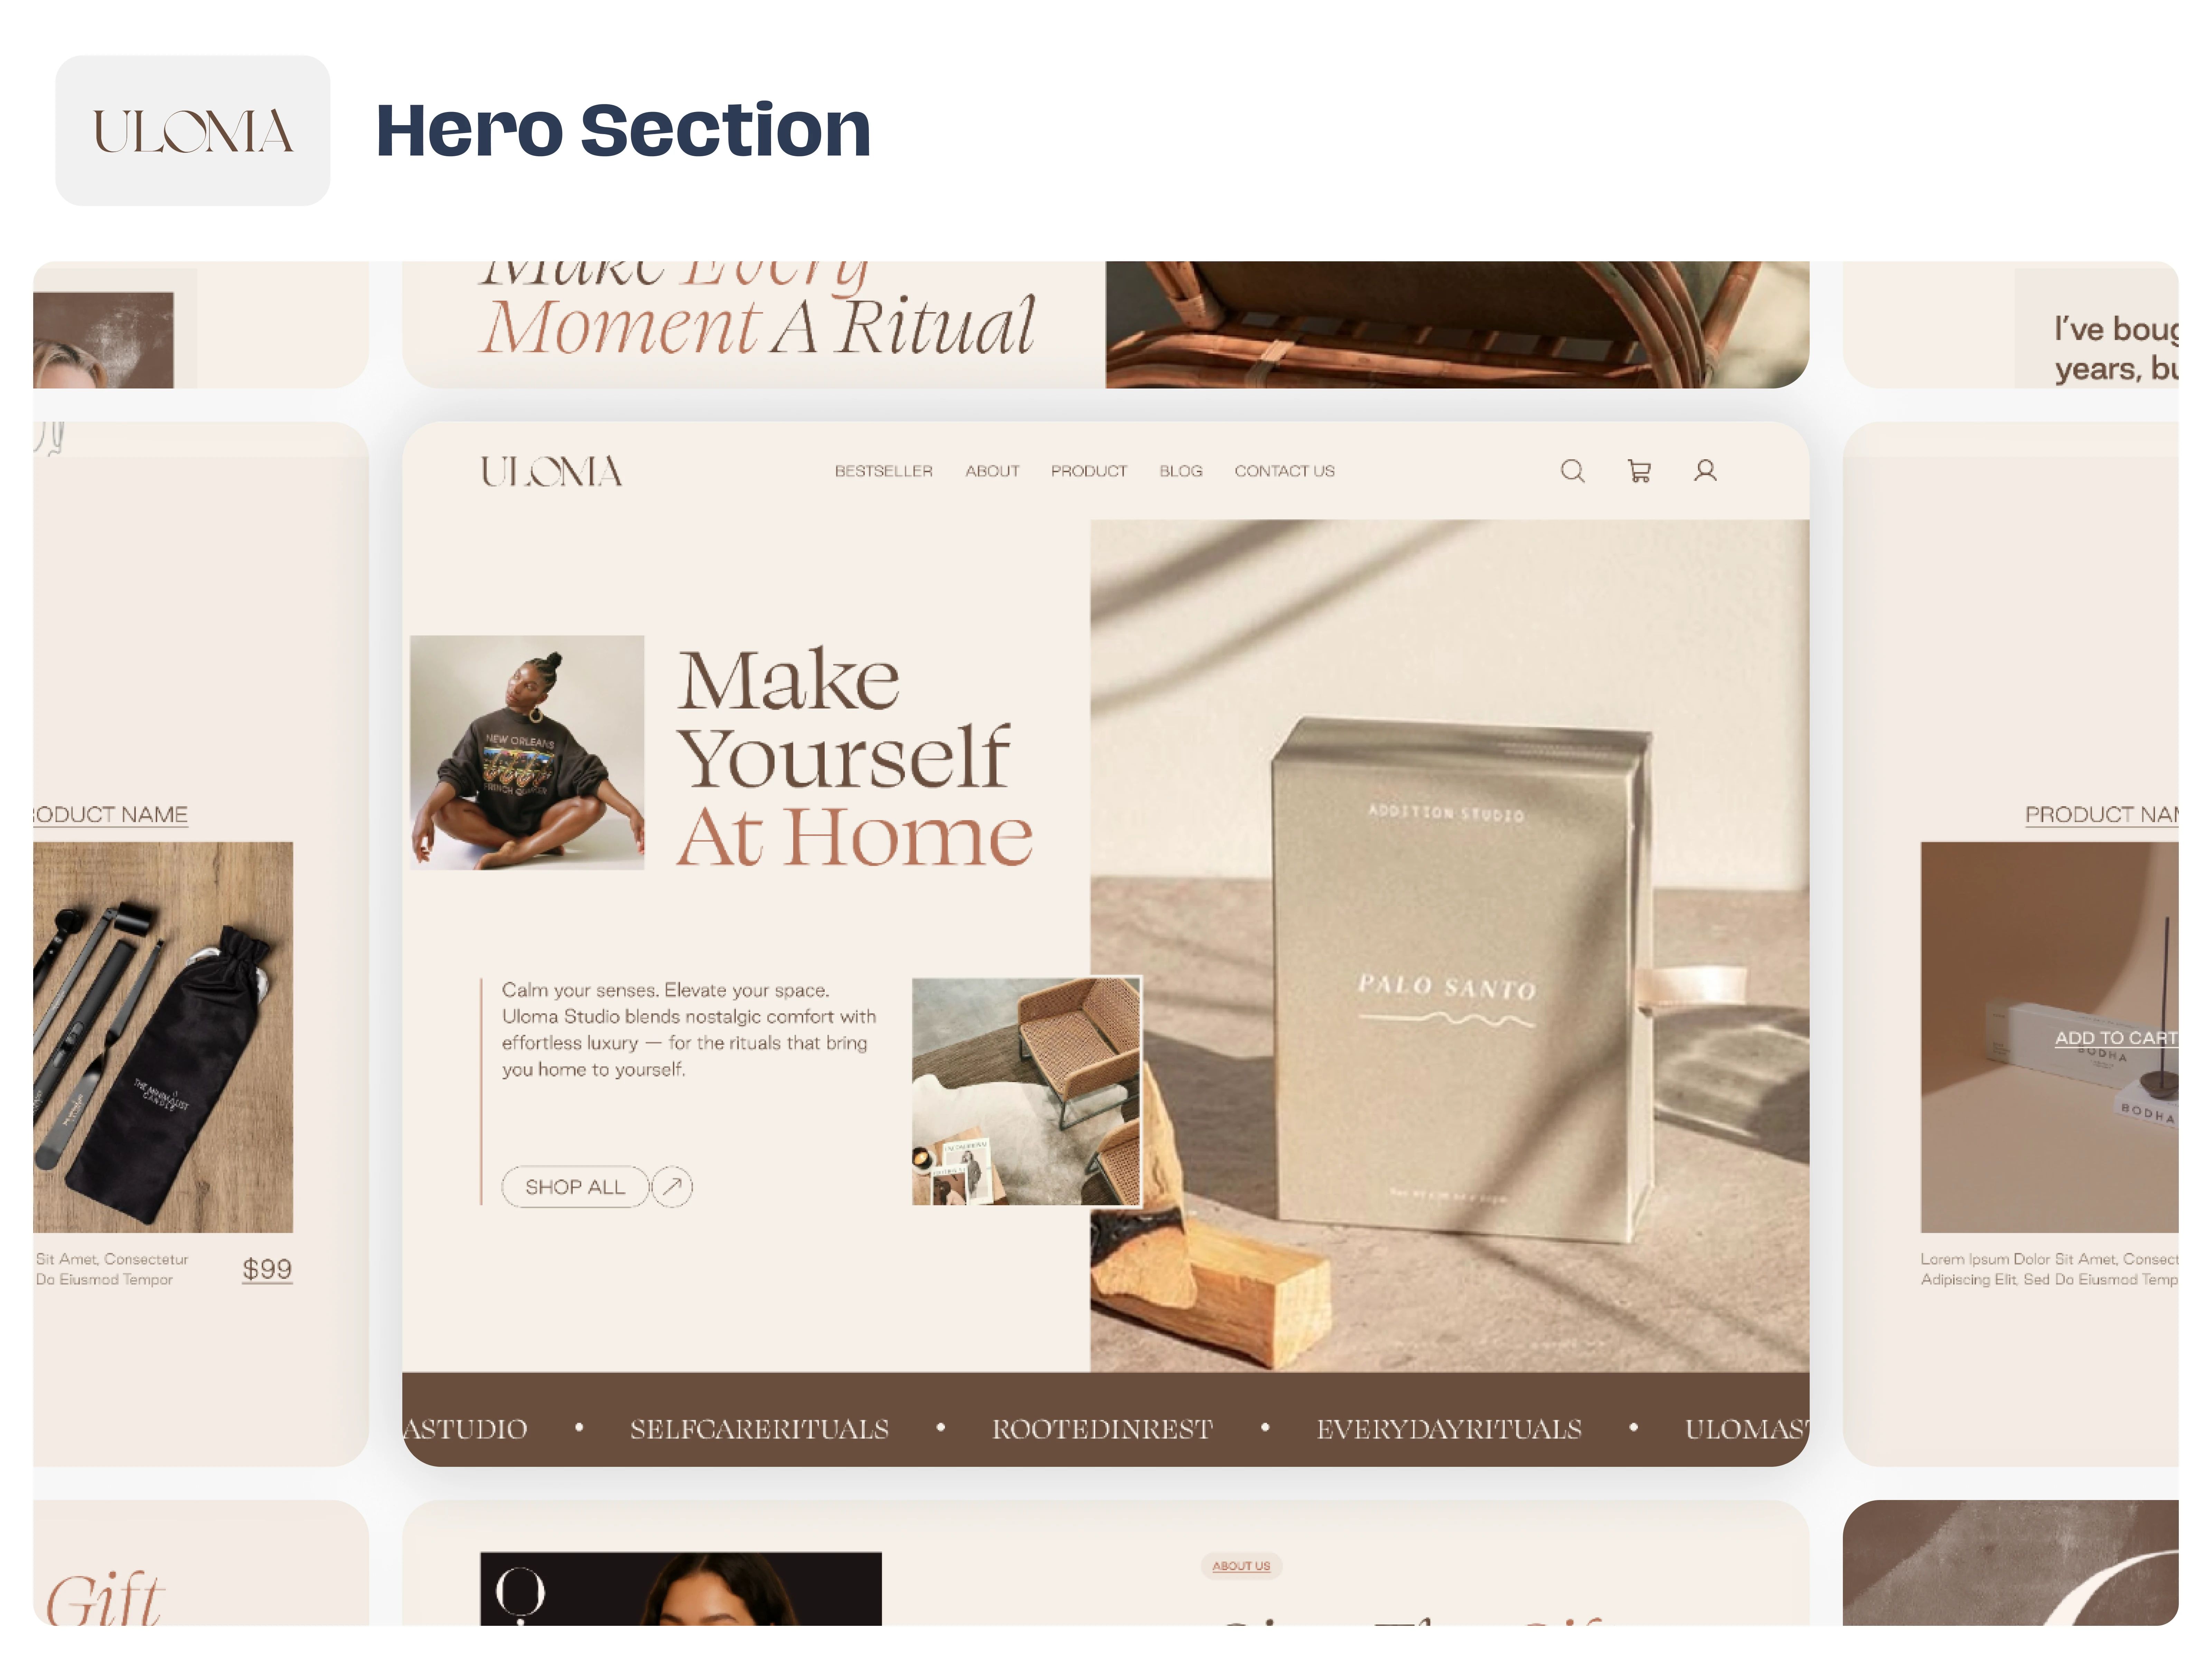The image size is (2212, 1659).
Task: Open the rattan chair interior thumbnail
Action: 1026,1091
